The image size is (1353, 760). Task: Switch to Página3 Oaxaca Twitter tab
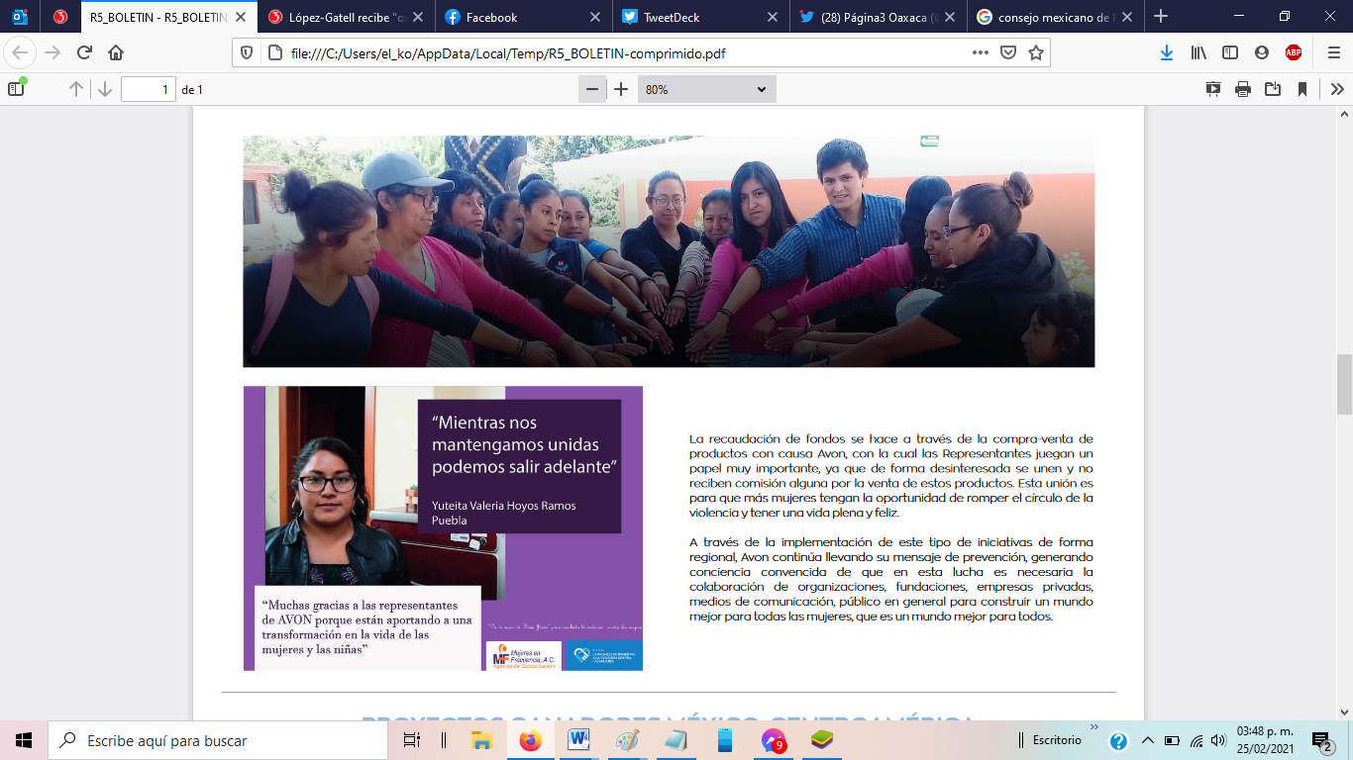coord(877,17)
